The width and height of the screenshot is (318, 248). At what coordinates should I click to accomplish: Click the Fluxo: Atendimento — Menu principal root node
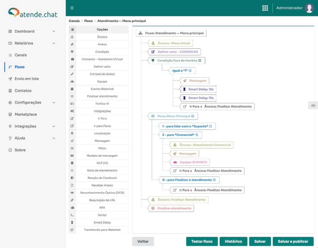[171, 33]
